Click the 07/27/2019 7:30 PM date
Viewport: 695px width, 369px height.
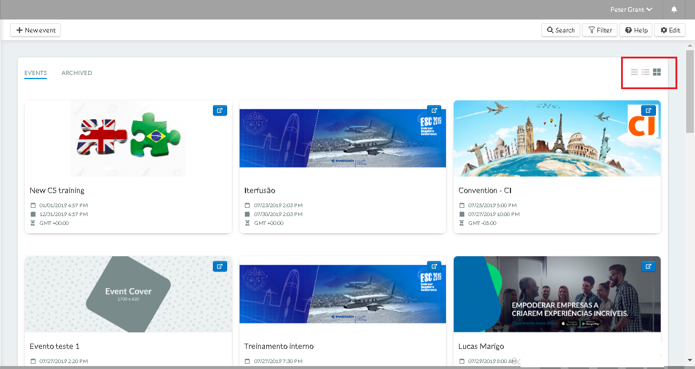tap(279, 361)
